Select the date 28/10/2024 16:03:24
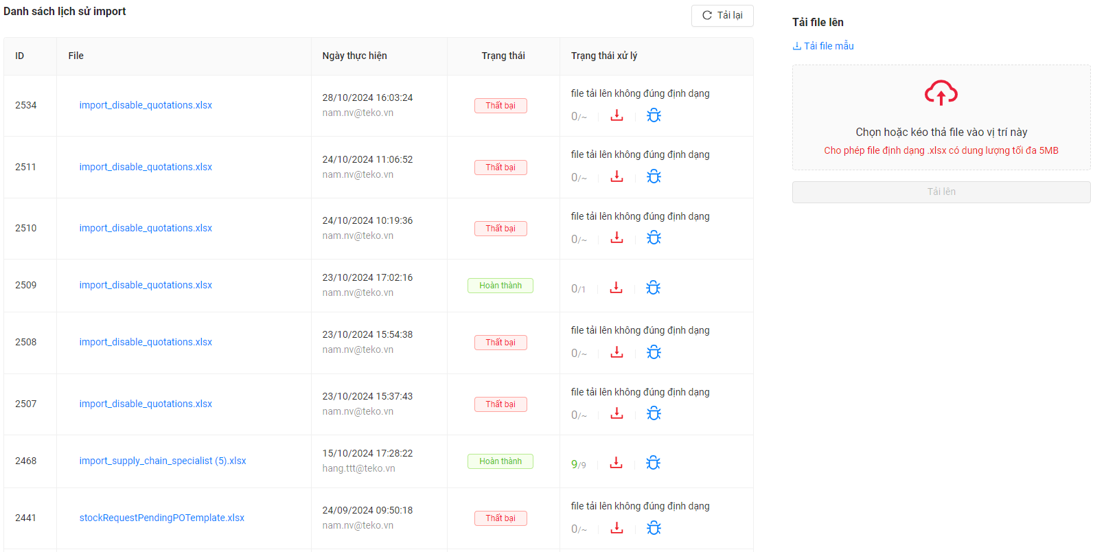This screenshot has width=1106, height=552. 368,97
